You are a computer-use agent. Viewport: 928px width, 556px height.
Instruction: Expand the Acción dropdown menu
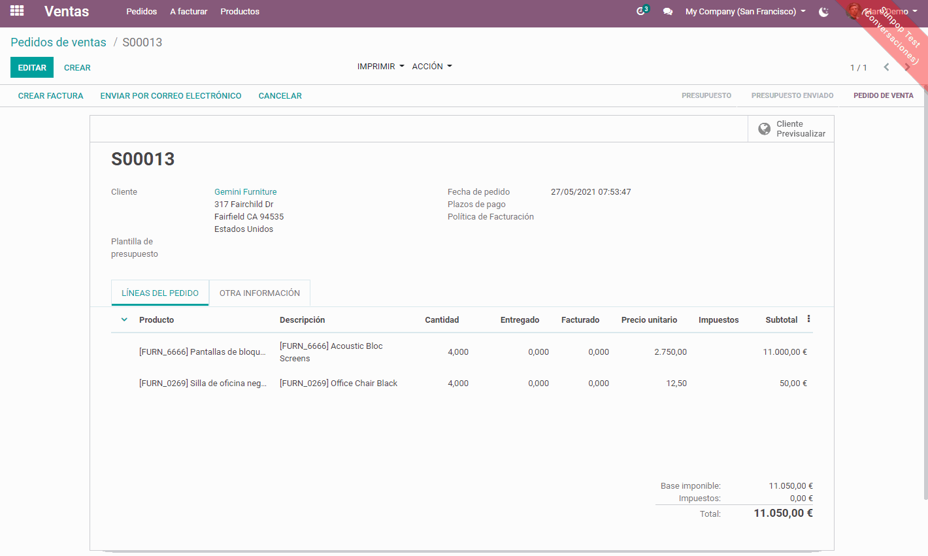[x=431, y=67]
